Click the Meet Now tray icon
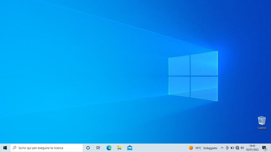Image resolution: width=271 pixels, height=152 pixels. [x=227, y=148]
